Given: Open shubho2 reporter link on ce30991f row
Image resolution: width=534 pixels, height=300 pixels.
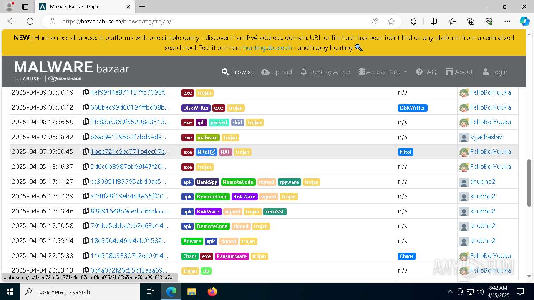Looking at the screenshot, I should coord(483,181).
